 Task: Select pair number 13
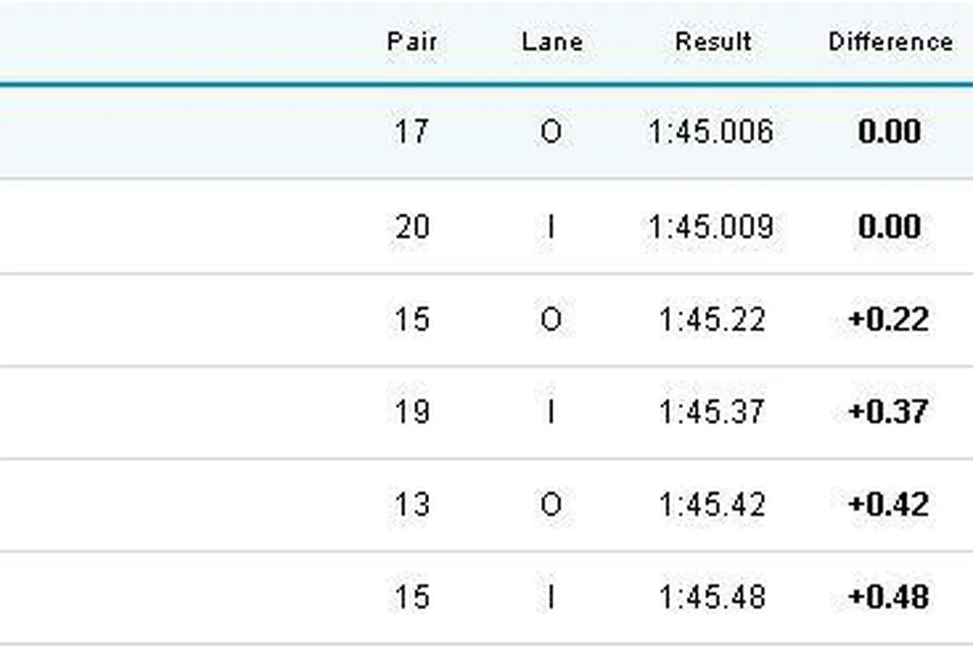coord(411,505)
